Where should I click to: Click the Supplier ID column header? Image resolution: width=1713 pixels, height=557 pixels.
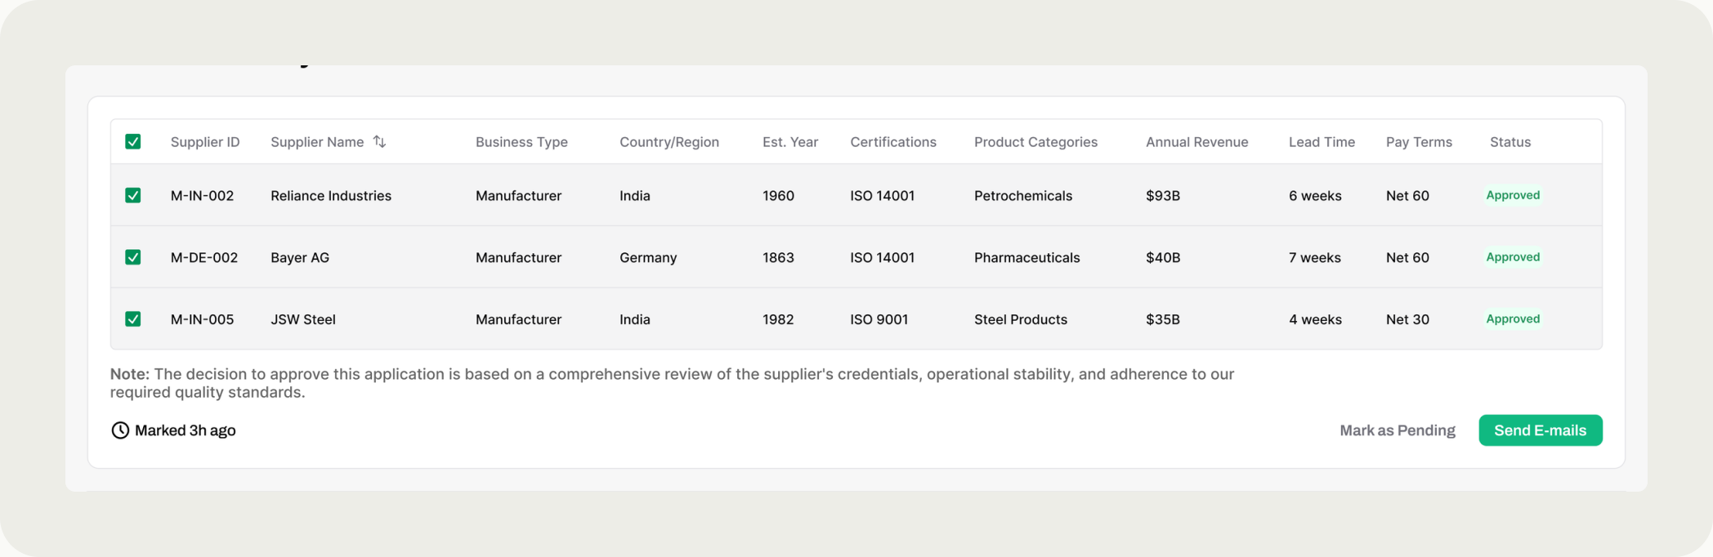(x=205, y=142)
